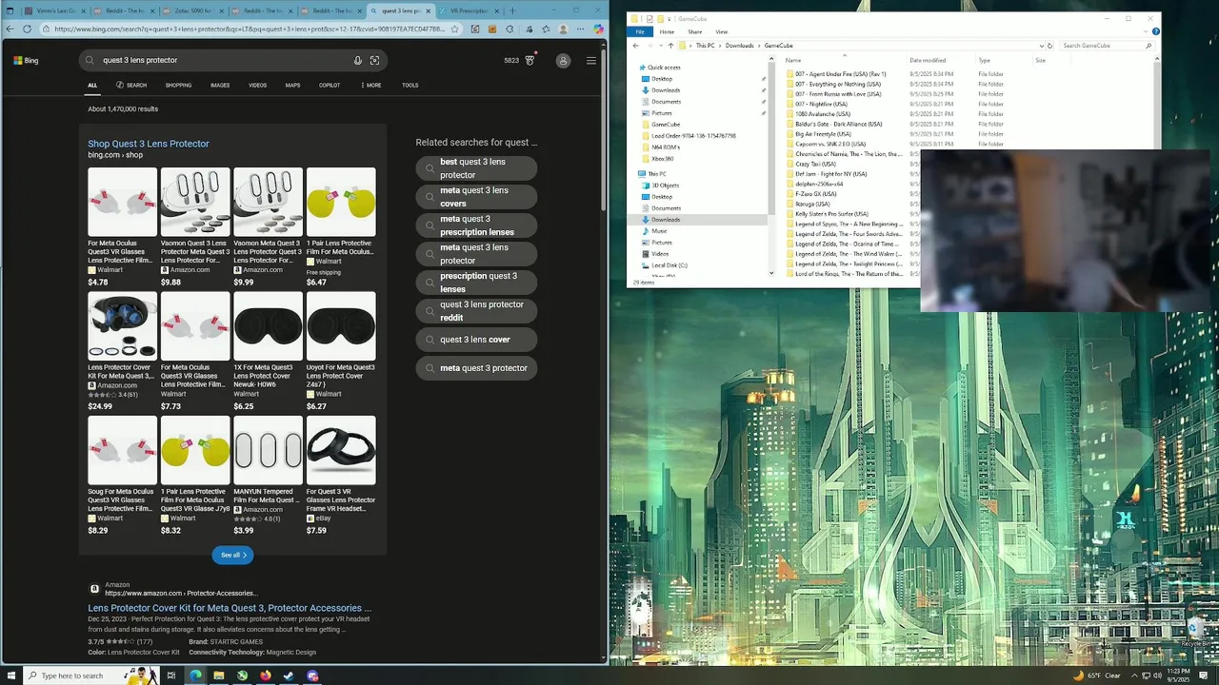Go up one folder in File Explorer

[x=670, y=46]
